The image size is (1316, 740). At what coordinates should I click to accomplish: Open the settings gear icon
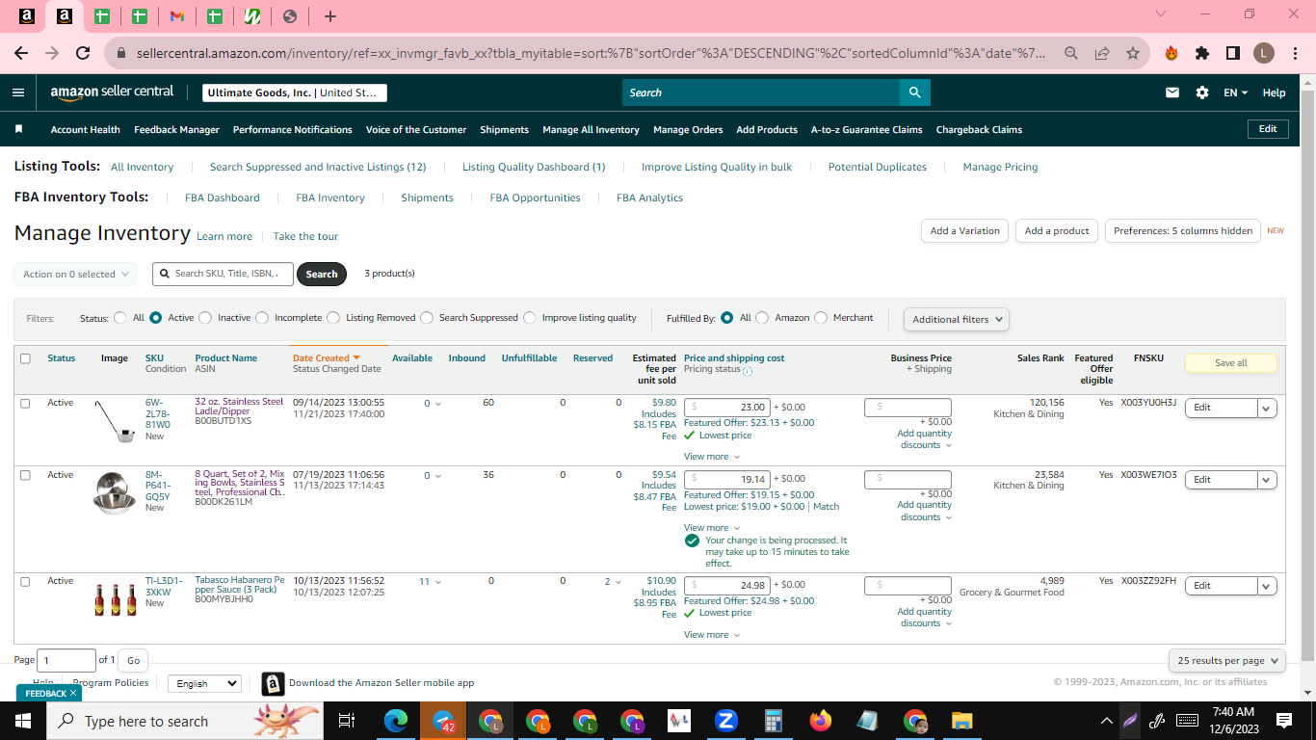(1202, 92)
